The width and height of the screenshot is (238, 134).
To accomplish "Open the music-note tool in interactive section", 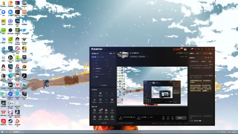I will (112, 100).
